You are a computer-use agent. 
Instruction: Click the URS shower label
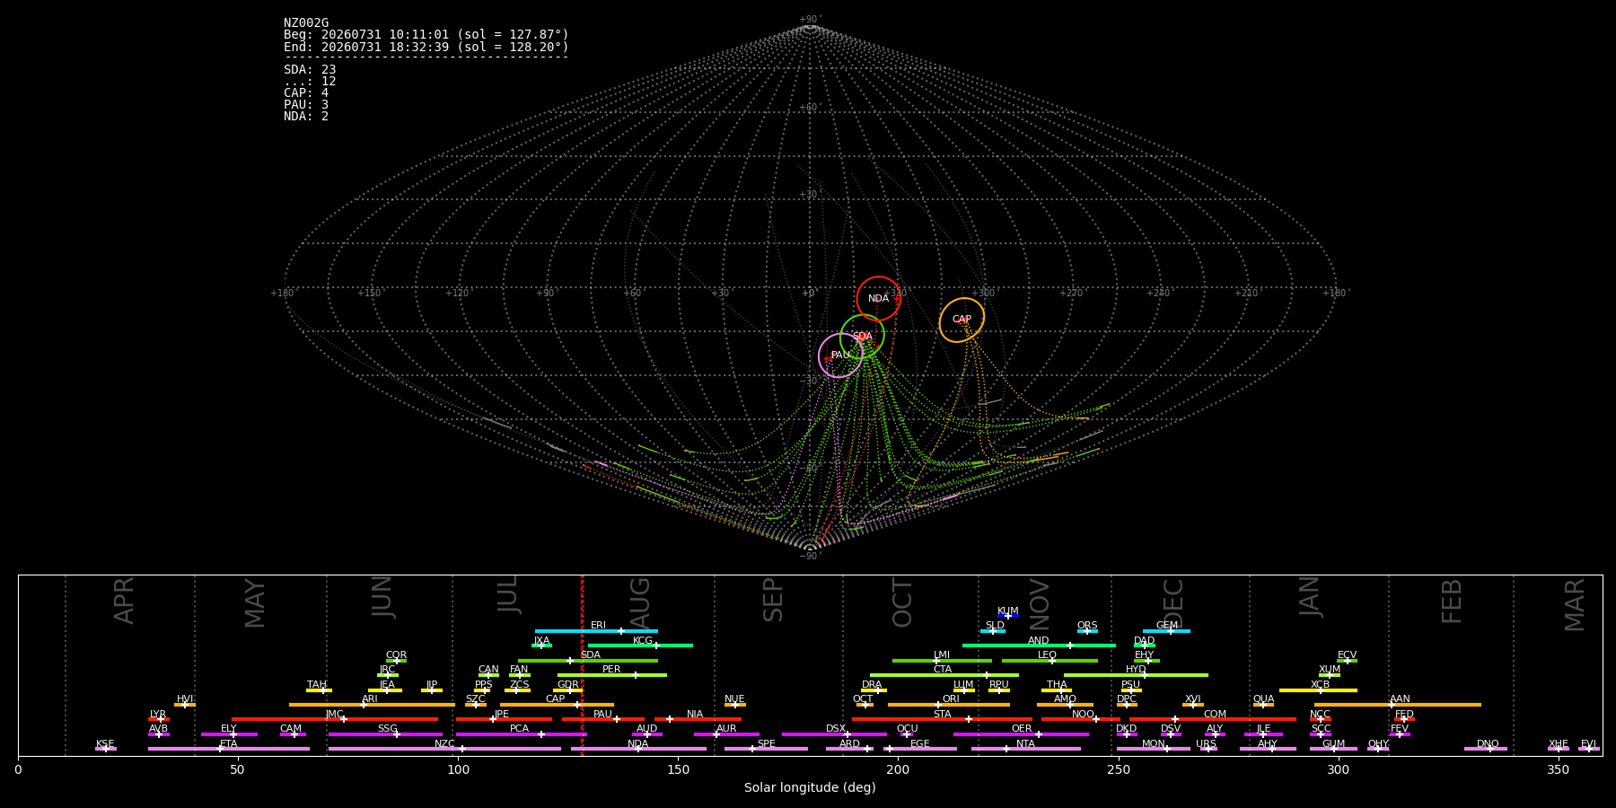tap(1206, 744)
